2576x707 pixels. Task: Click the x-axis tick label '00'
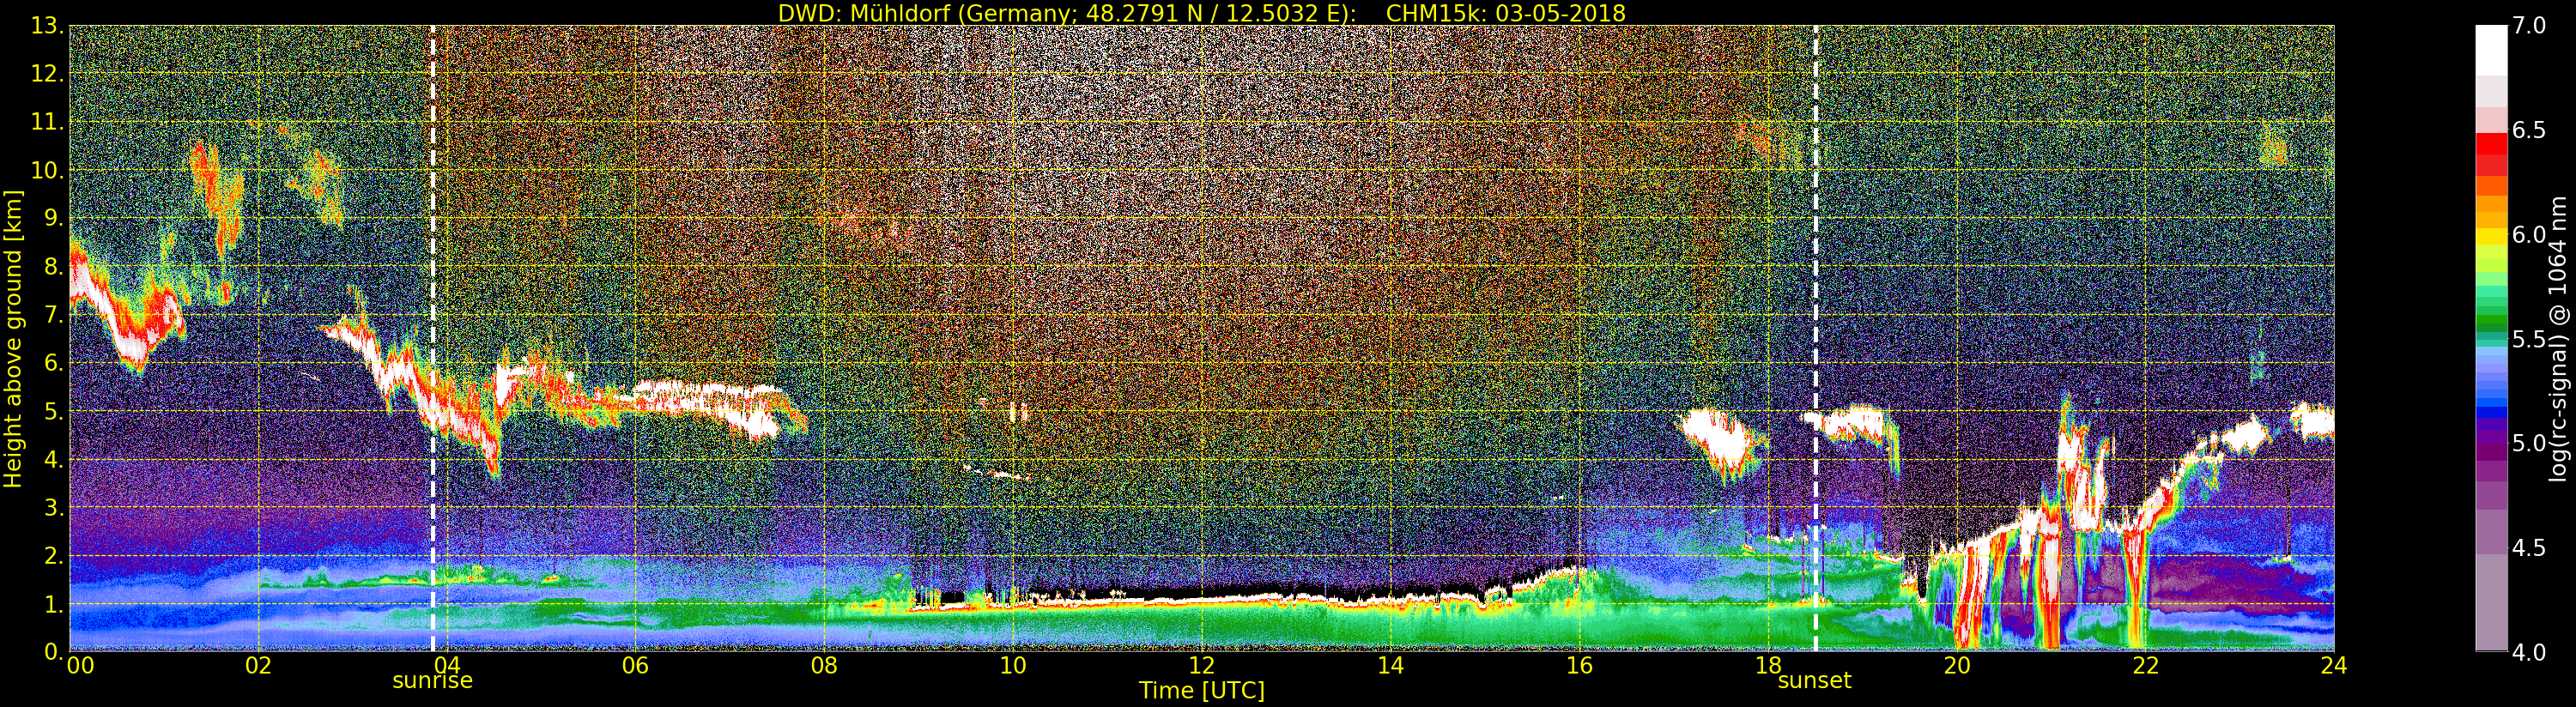tap(80, 666)
